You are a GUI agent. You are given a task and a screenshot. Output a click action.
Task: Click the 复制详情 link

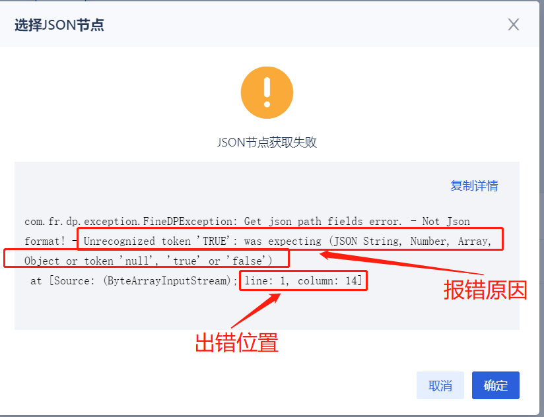click(474, 186)
